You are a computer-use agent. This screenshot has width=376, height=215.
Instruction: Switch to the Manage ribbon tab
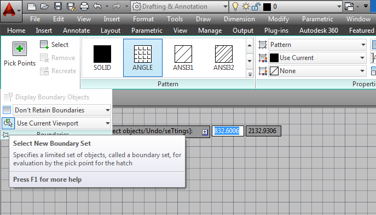[x=210, y=31]
